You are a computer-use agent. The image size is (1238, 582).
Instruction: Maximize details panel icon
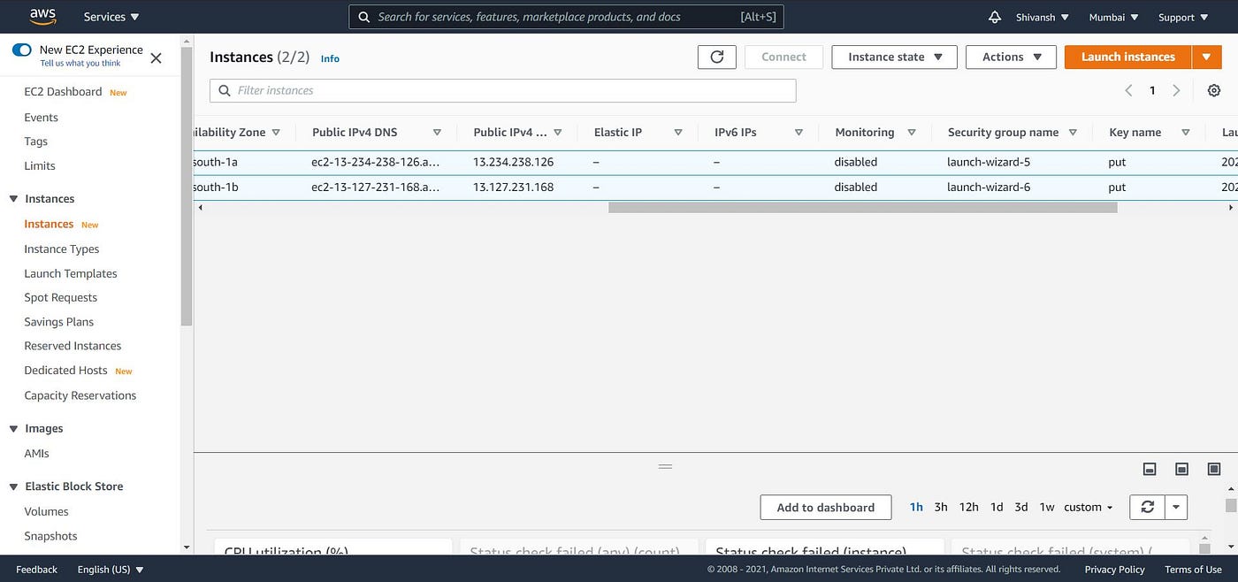click(x=1214, y=469)
